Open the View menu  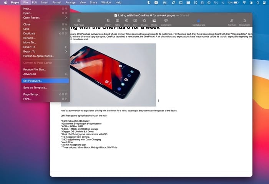83,2
